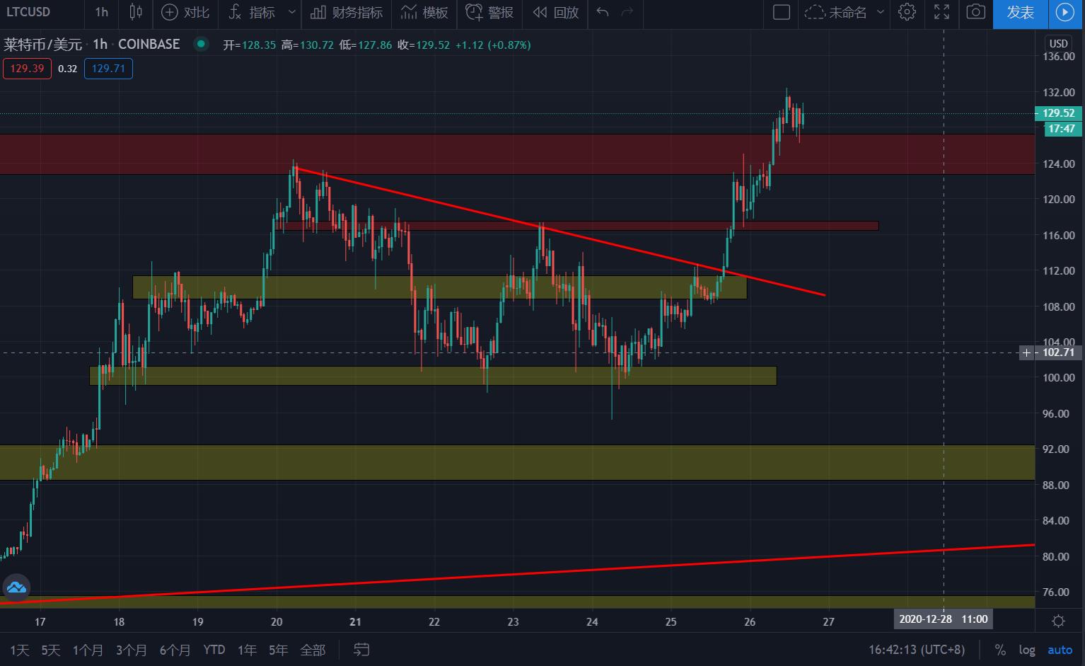Viewport: 1085px width, 666px height.
Task: Open the compare symbol (对比) tool
Action: pyautogui.click(x=185, y=12)
